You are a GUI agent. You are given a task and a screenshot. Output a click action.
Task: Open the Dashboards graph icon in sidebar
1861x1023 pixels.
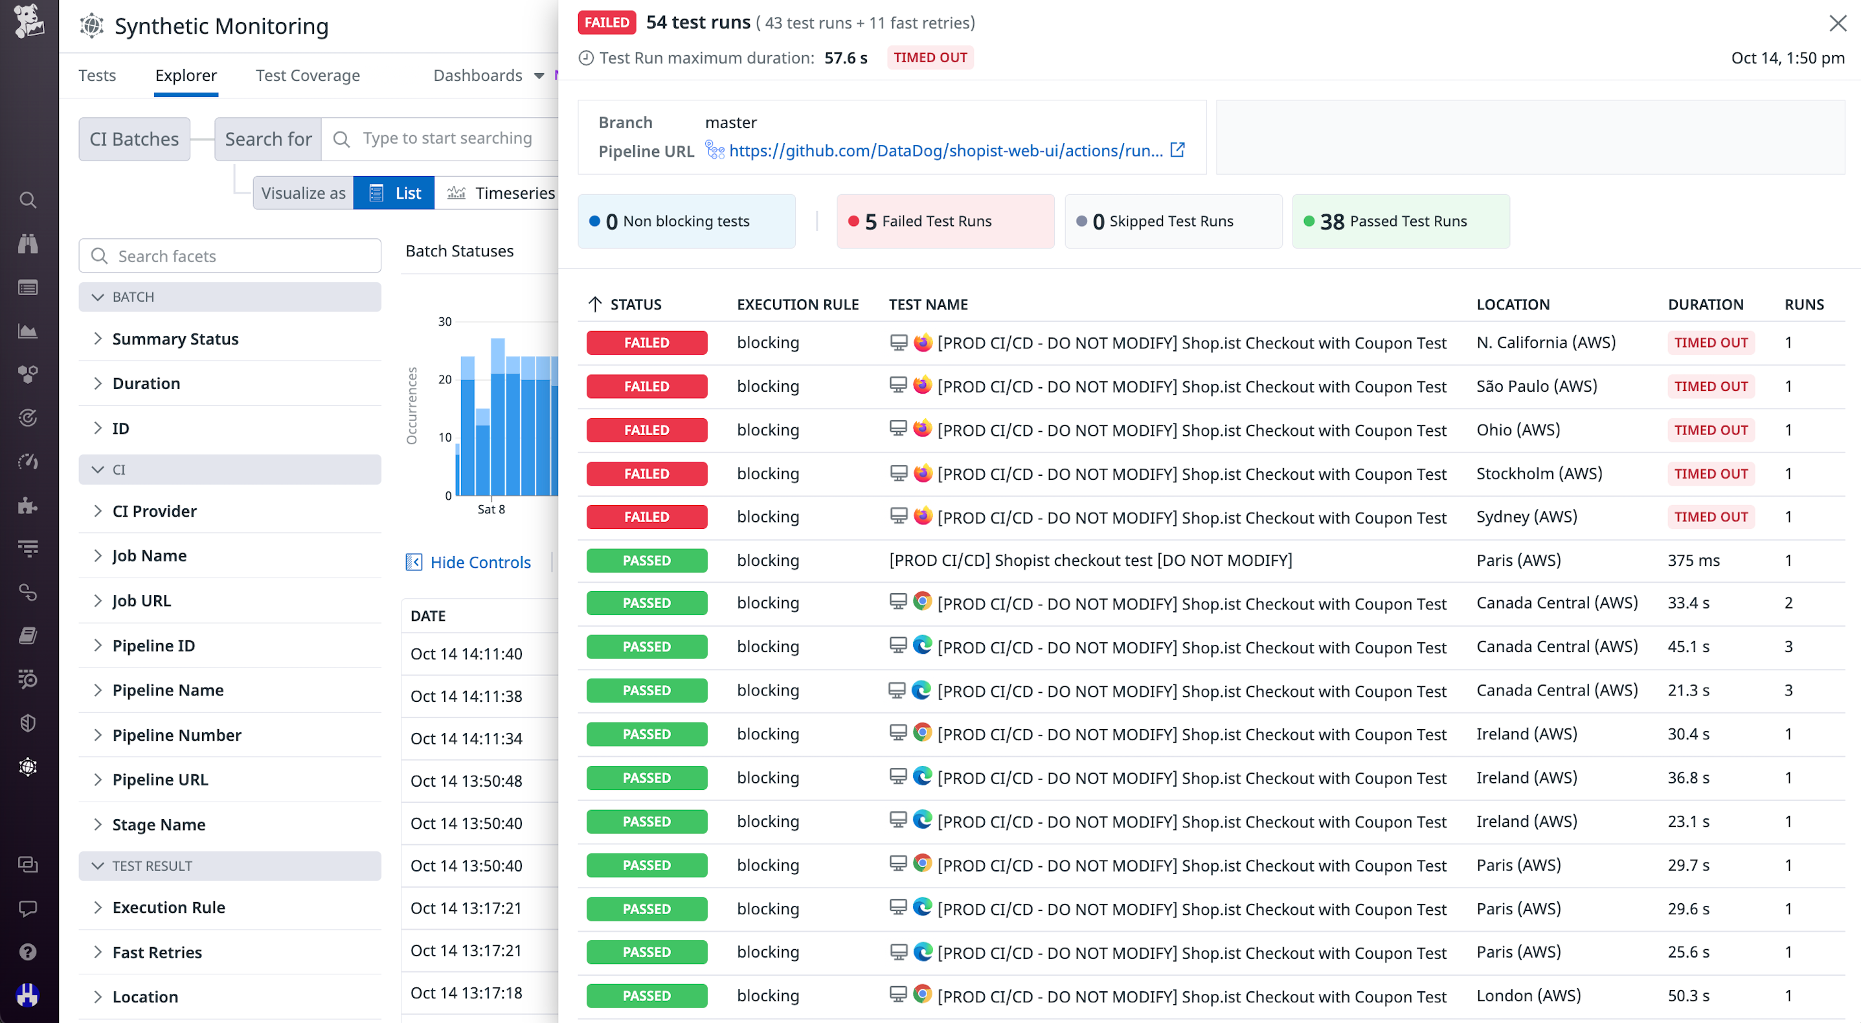pos(28,331)
